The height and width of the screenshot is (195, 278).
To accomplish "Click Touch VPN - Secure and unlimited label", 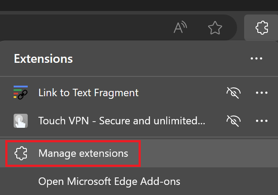I will (121, 120).
